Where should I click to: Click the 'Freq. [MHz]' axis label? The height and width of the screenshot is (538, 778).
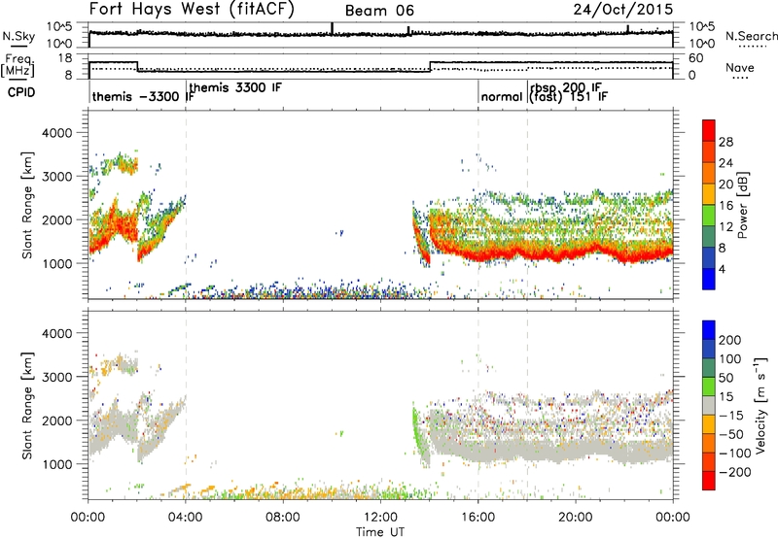[18, 66]
